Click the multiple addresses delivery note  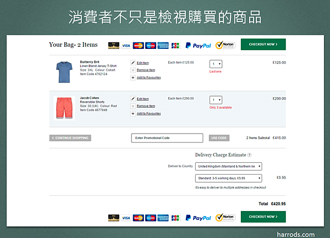pos(230,187)
